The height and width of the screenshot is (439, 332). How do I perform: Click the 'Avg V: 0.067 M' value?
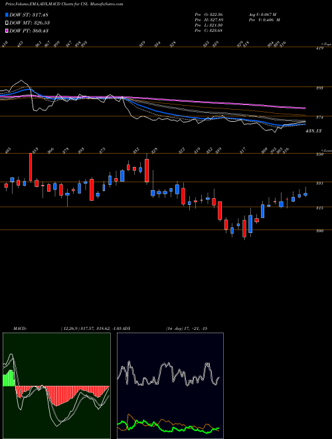pos(262,15)
